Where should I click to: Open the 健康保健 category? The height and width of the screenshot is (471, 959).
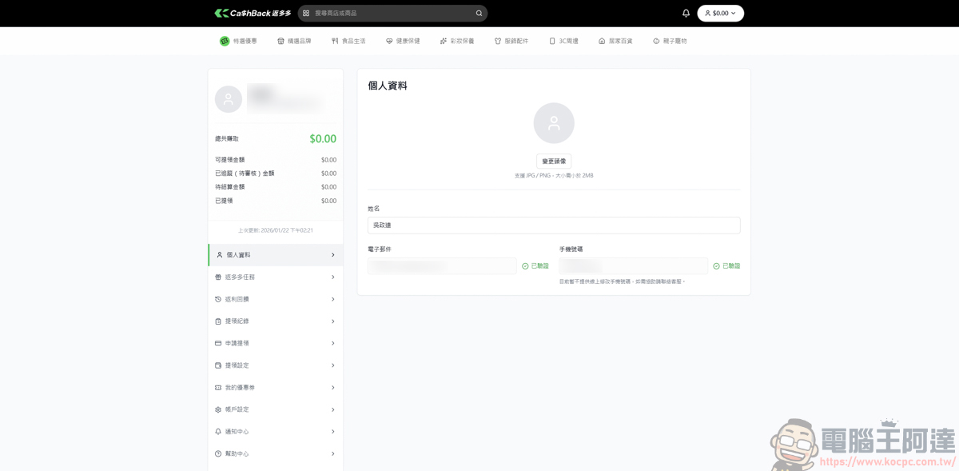point(402,40)
